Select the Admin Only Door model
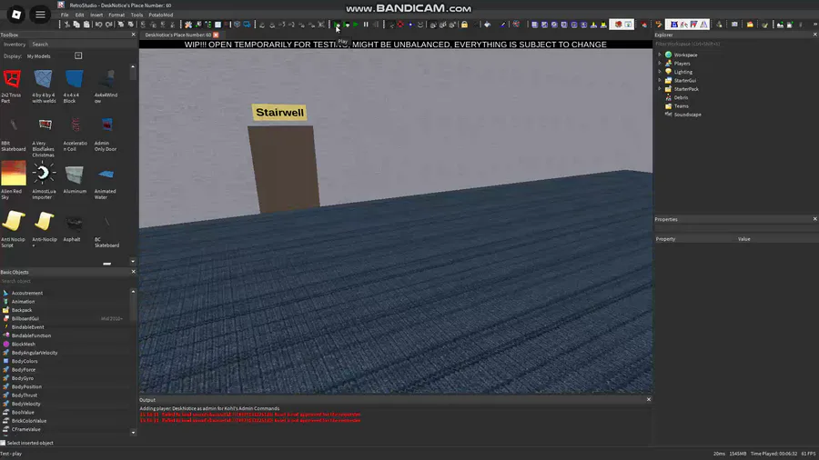The image size is (819, 460). pyautogui.click(x=106, y=134)
